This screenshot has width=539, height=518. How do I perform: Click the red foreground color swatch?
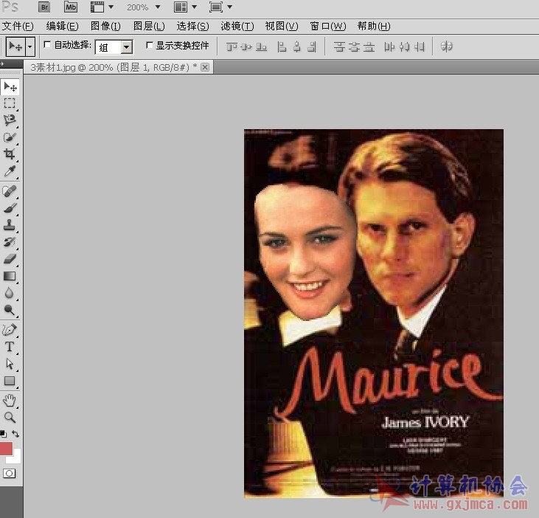pos(6,449)
